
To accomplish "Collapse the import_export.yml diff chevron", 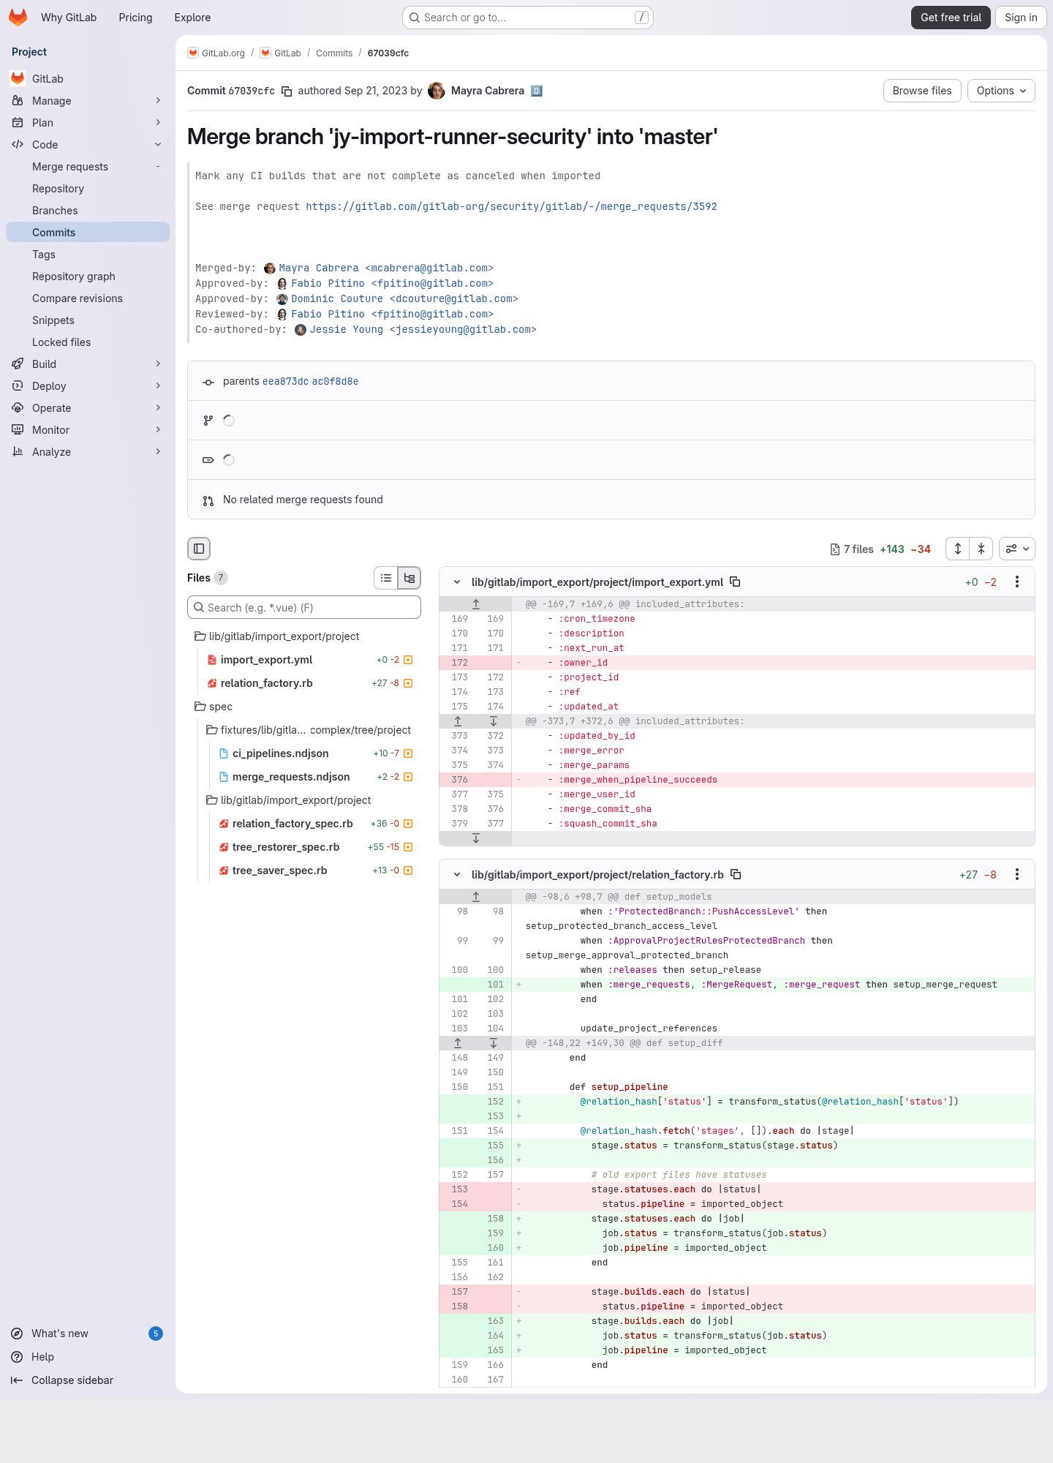I will coord(457,582).
